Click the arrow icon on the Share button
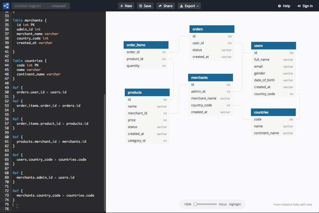319x213 pixels. (x=160, y=5)
